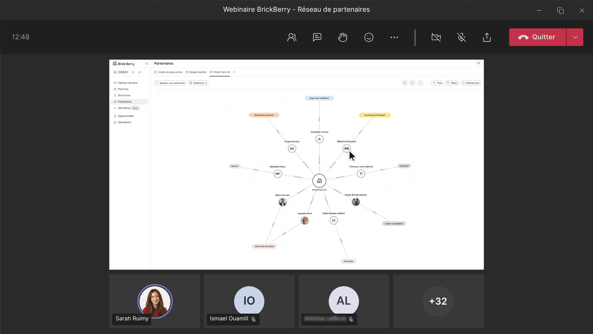
Task: Zoom out of the graph
Action: [412, 83]
